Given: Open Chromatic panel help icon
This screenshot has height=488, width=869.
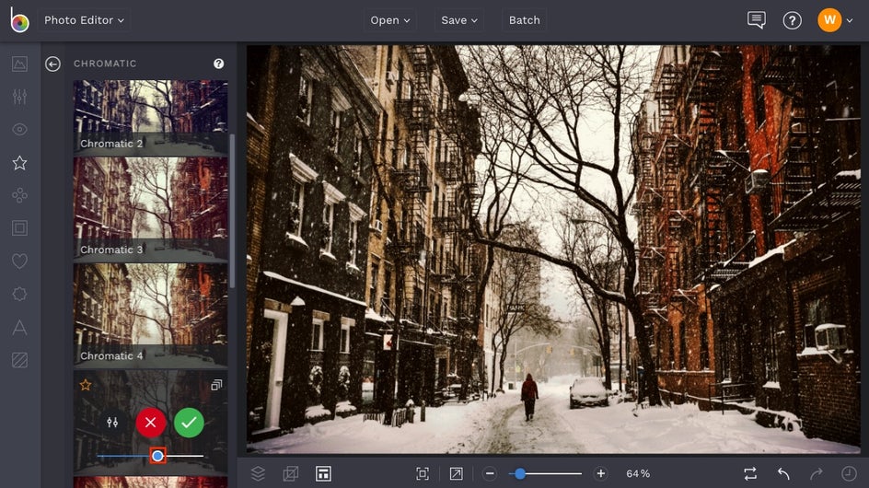Looking at the screenshot, I should (x=219, y=64).
